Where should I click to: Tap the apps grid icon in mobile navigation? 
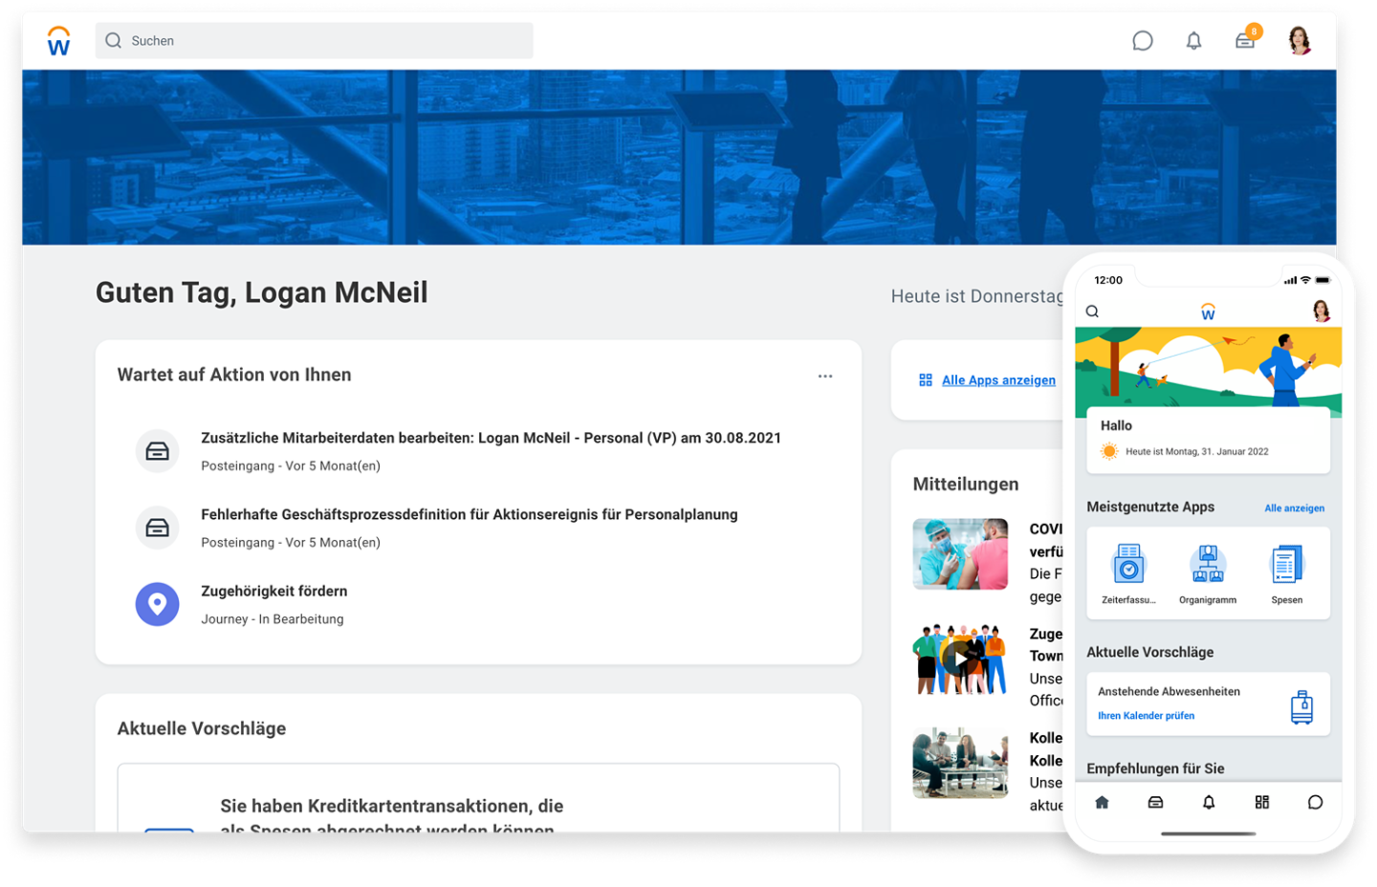point(1261,803)
